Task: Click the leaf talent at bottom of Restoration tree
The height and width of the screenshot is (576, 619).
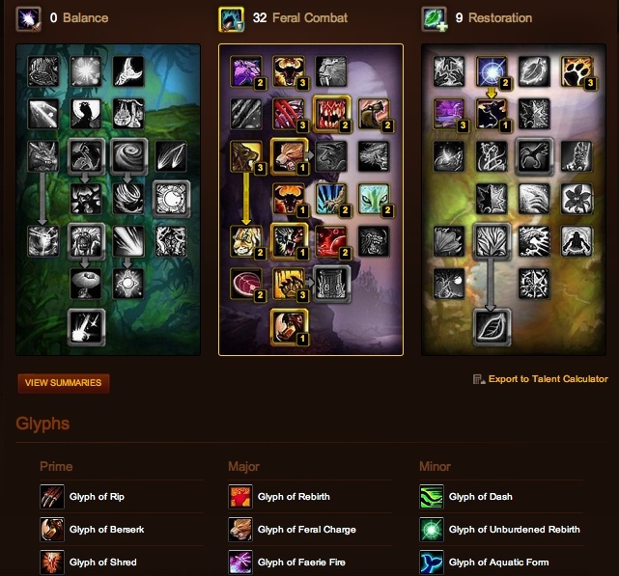Action: pyautogui.click(x=492, y=327)
